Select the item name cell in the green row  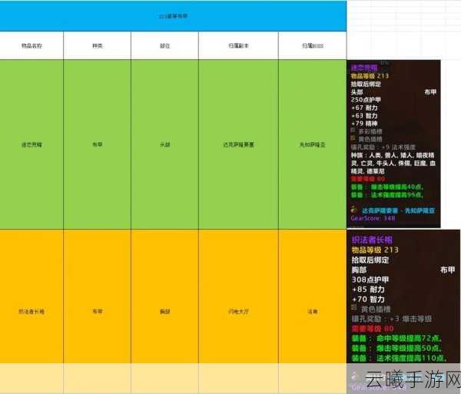click(x=32, y=144)
